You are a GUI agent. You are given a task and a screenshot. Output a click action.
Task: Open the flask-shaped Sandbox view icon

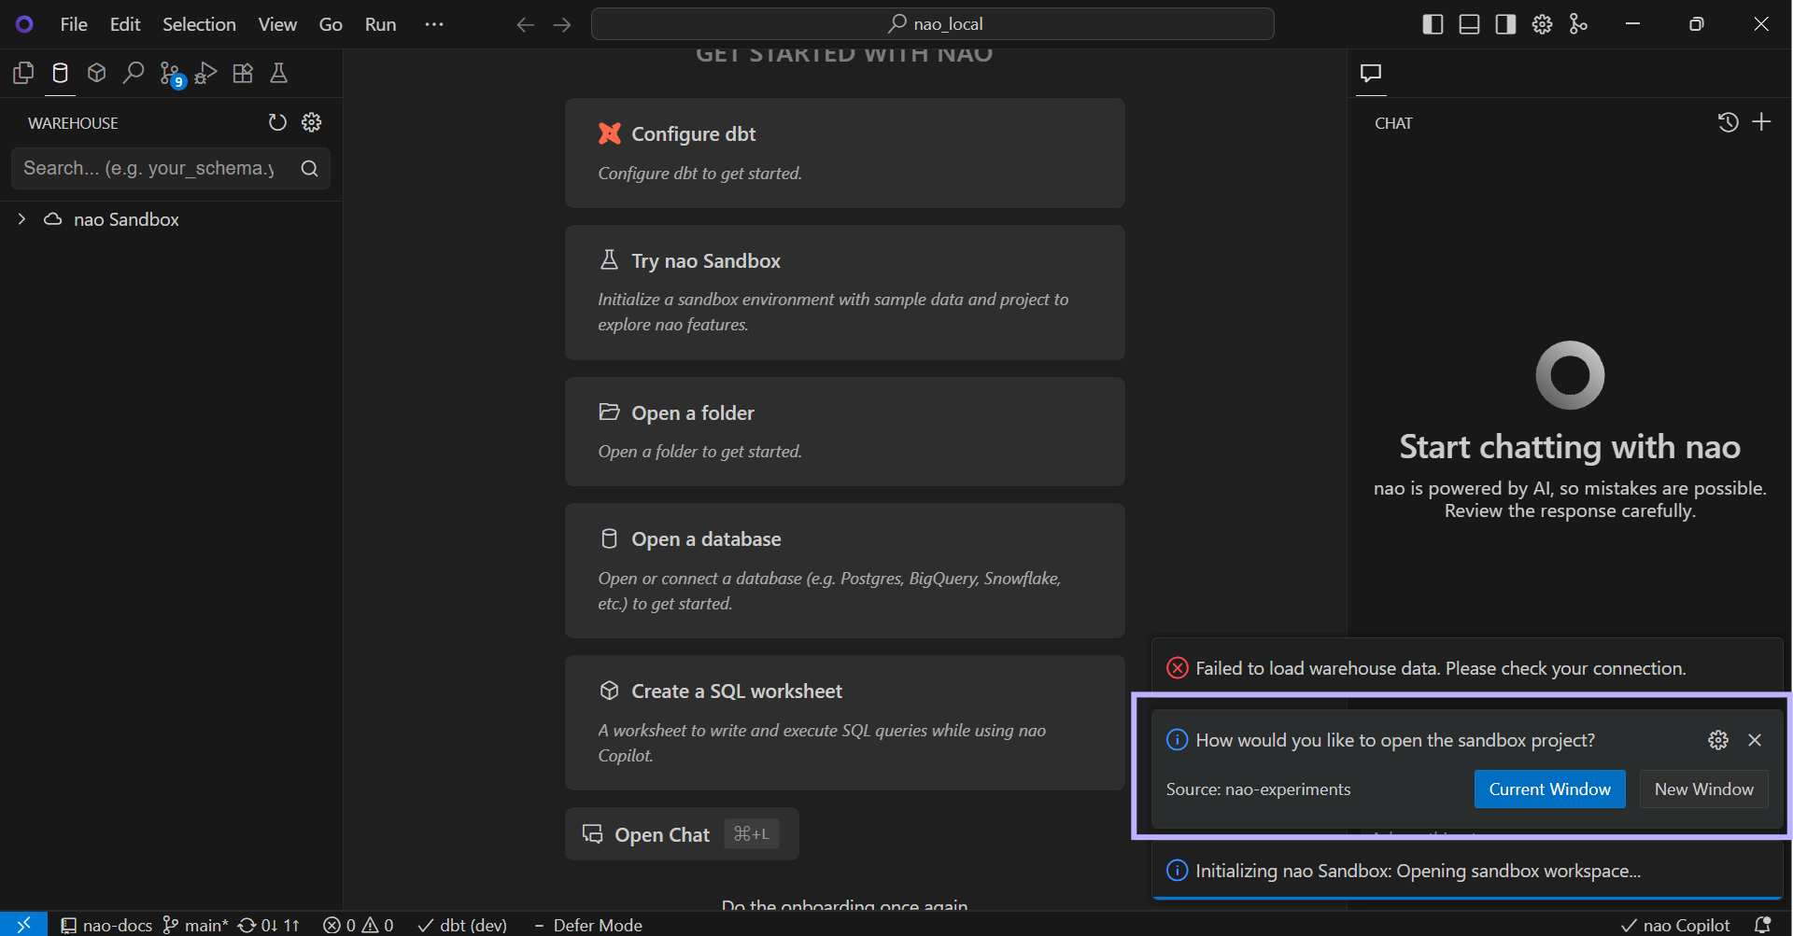278,73
